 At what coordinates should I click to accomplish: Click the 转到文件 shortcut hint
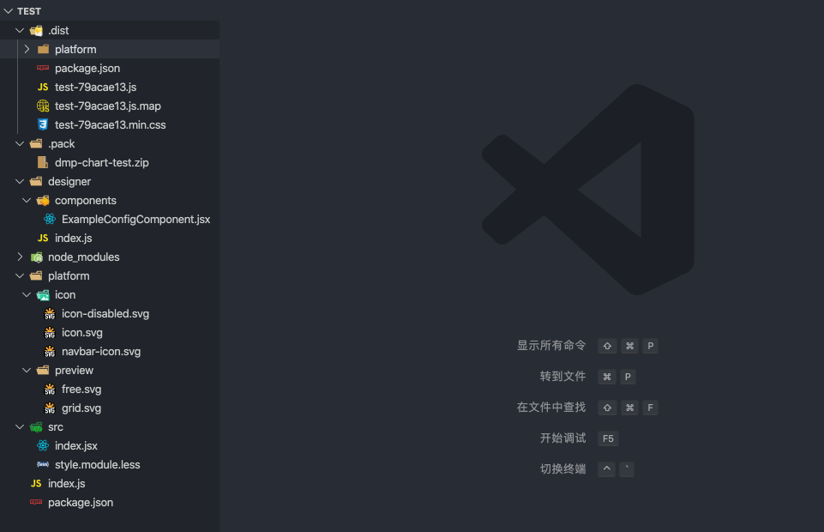coord(562,377)
